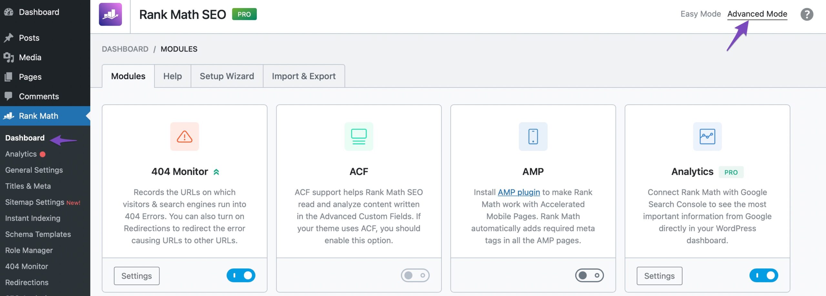Click the Analytics chart module icon
Image resolution: width=826 pixels, height=296 pixels.
707,136
